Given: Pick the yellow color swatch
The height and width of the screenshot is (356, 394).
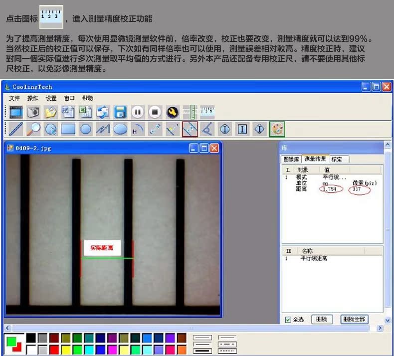Looking at the screenshot, I should tap(65, 350).
